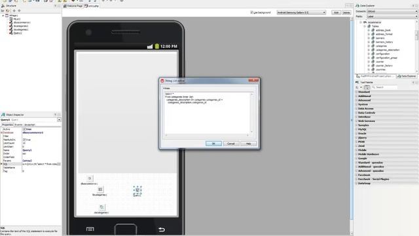Image resolution: width=419 pixels, height=236 pixels.
Task: Click Cancel in the String List editor
Action: click(x=231, y=144)
